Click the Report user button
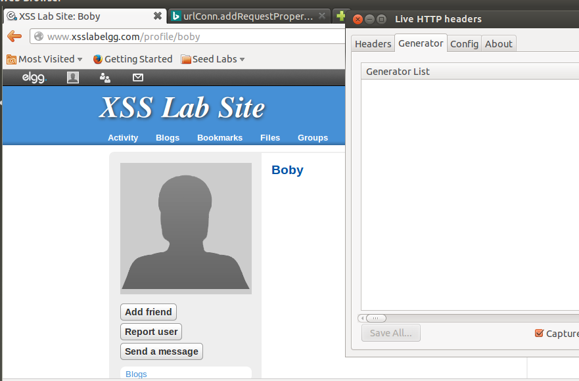Screen dimensions: 579x381 (151, 332)
